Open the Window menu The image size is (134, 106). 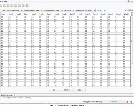coord(1,1)
